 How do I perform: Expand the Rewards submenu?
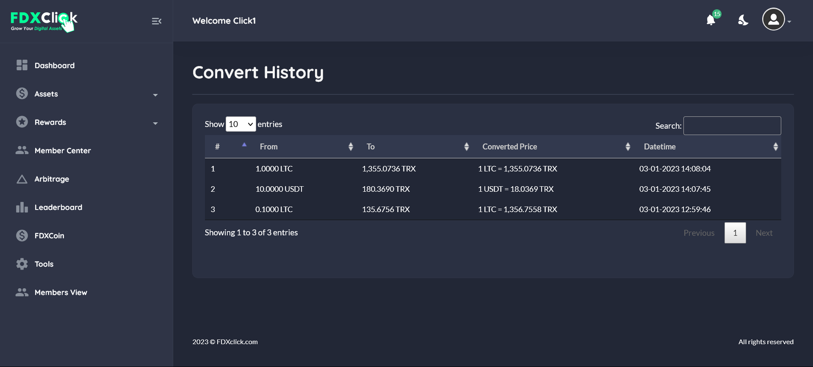click(x=86, y=122)
